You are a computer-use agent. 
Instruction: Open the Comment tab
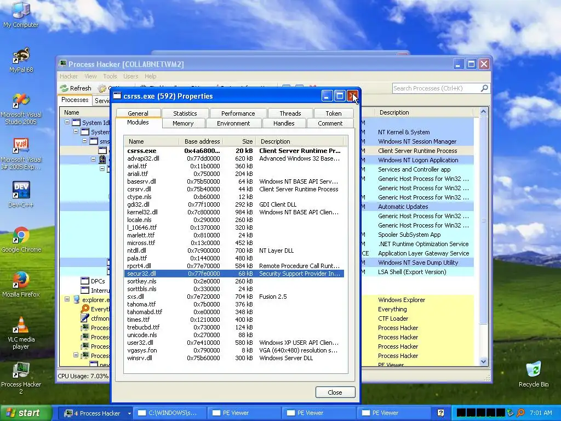(330, 123)
